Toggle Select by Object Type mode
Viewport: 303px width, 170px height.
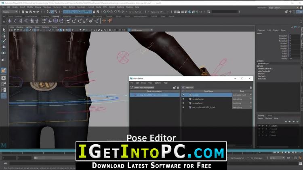(x=52, y=12)
